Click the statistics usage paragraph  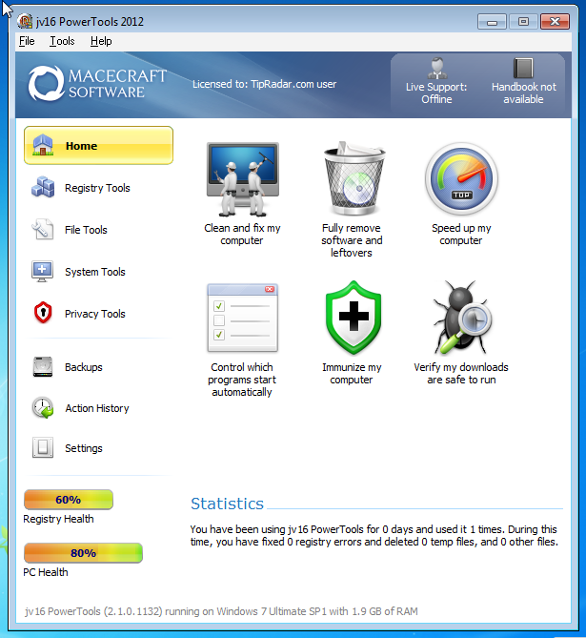(374, 535)
